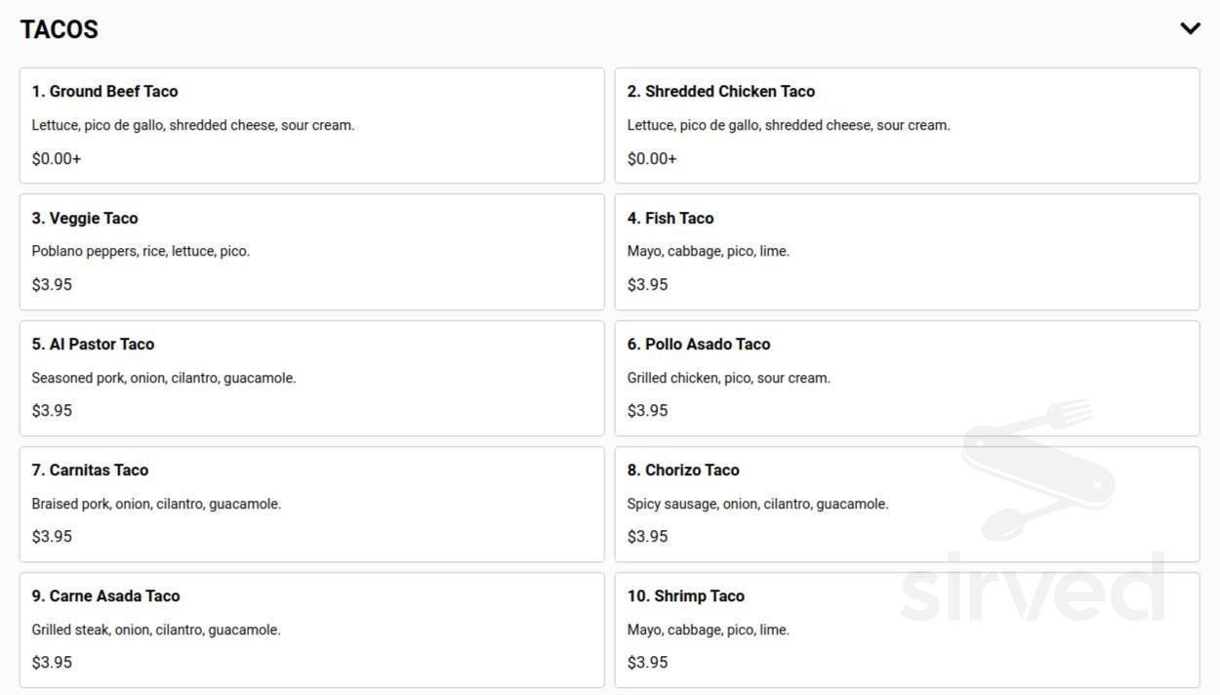Select the Shredded Chicken Taco item

[907, 125]
